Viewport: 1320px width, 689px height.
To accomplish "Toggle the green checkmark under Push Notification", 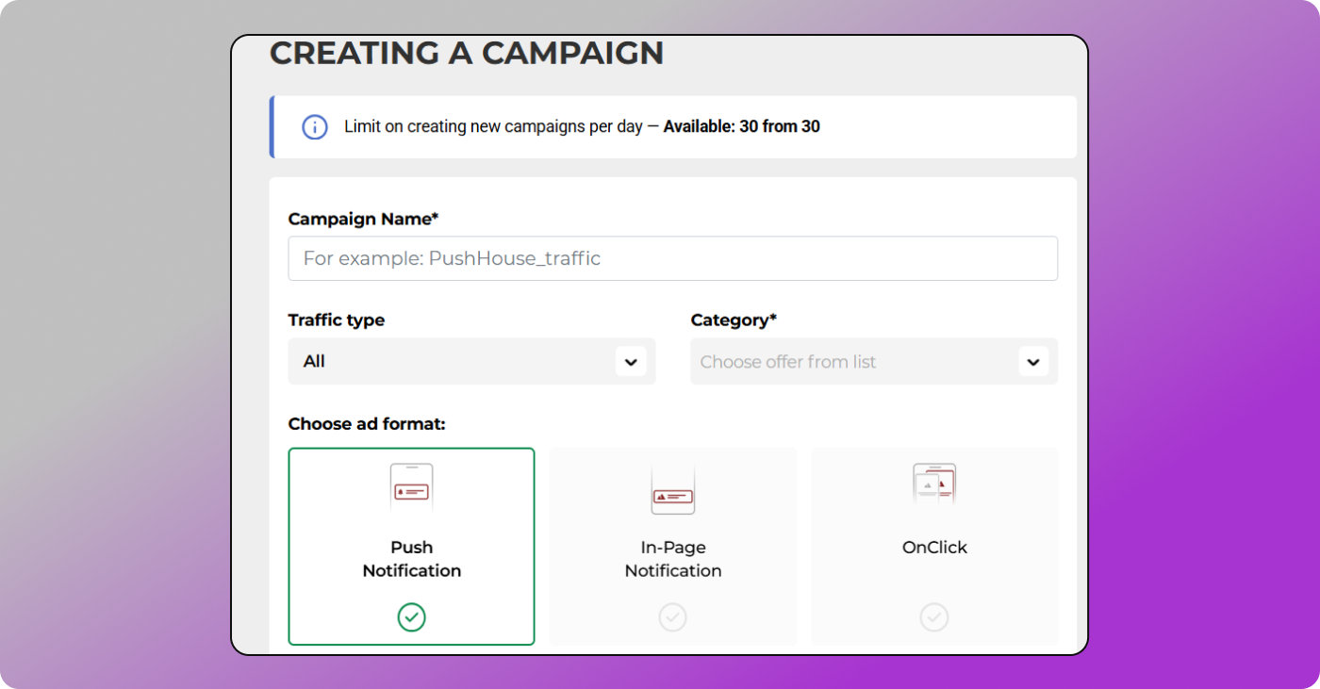I will pyautogui.click(x=411, y=617).
